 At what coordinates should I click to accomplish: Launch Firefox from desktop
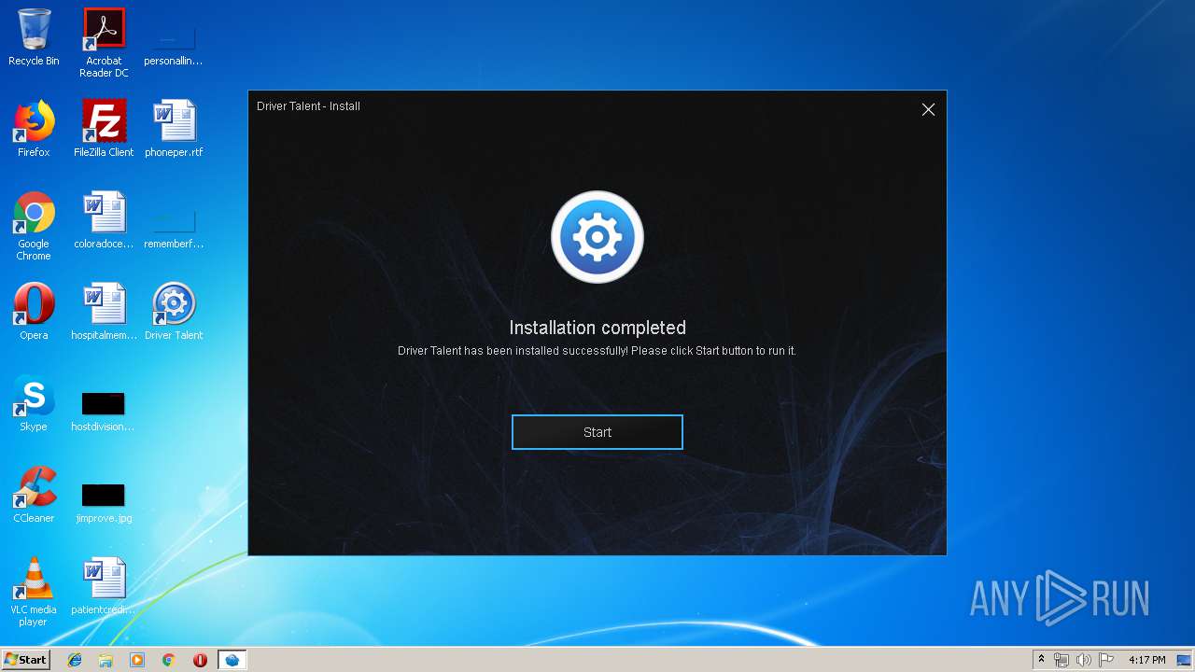pos(34,129)
